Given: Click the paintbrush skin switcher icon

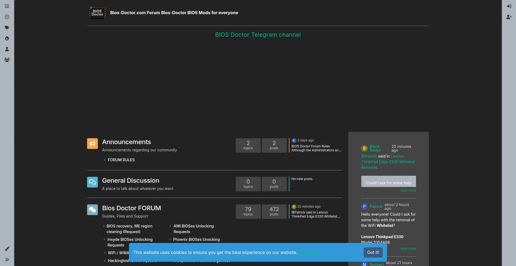Looking at the screenshot, I should [7, 249].
